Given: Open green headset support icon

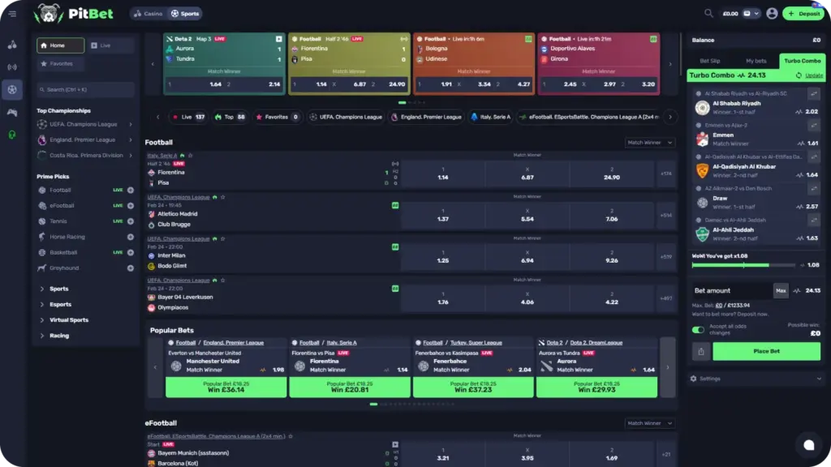Looking at the screenshot, I should tap(11, 135).
